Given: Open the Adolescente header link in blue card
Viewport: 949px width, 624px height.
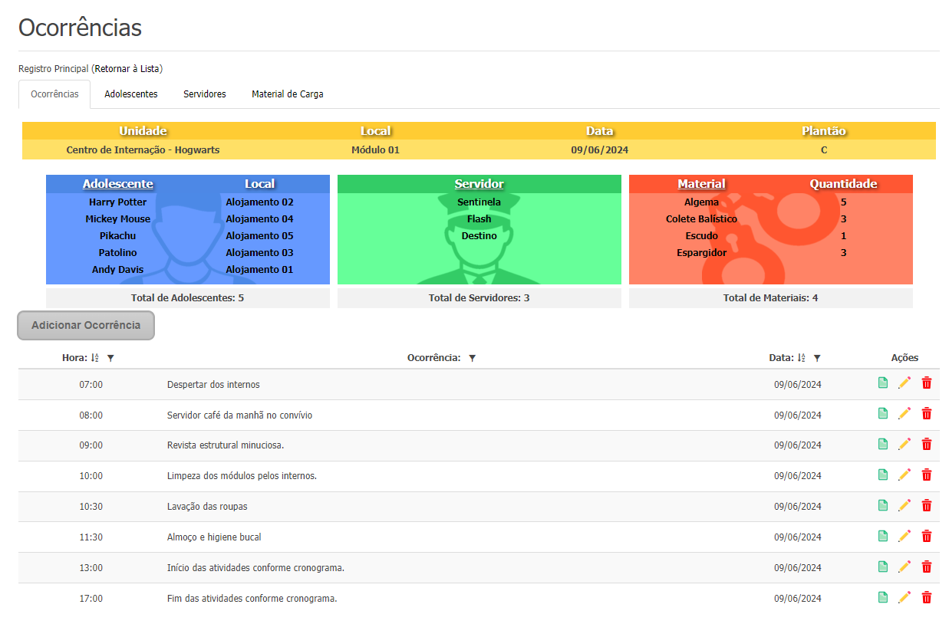Looking at the screenshot, I should 117,184.
